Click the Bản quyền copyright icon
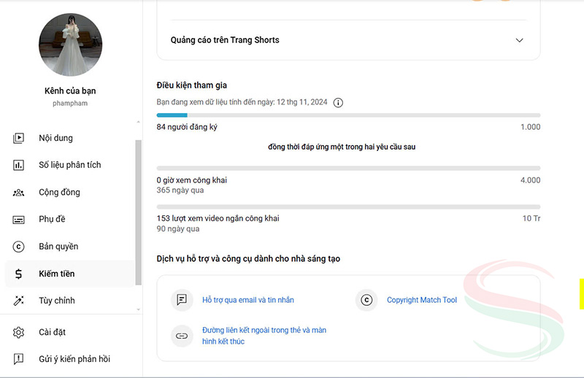Image resolution: width=584 pixels, height=378 pixels. (18, 247)
